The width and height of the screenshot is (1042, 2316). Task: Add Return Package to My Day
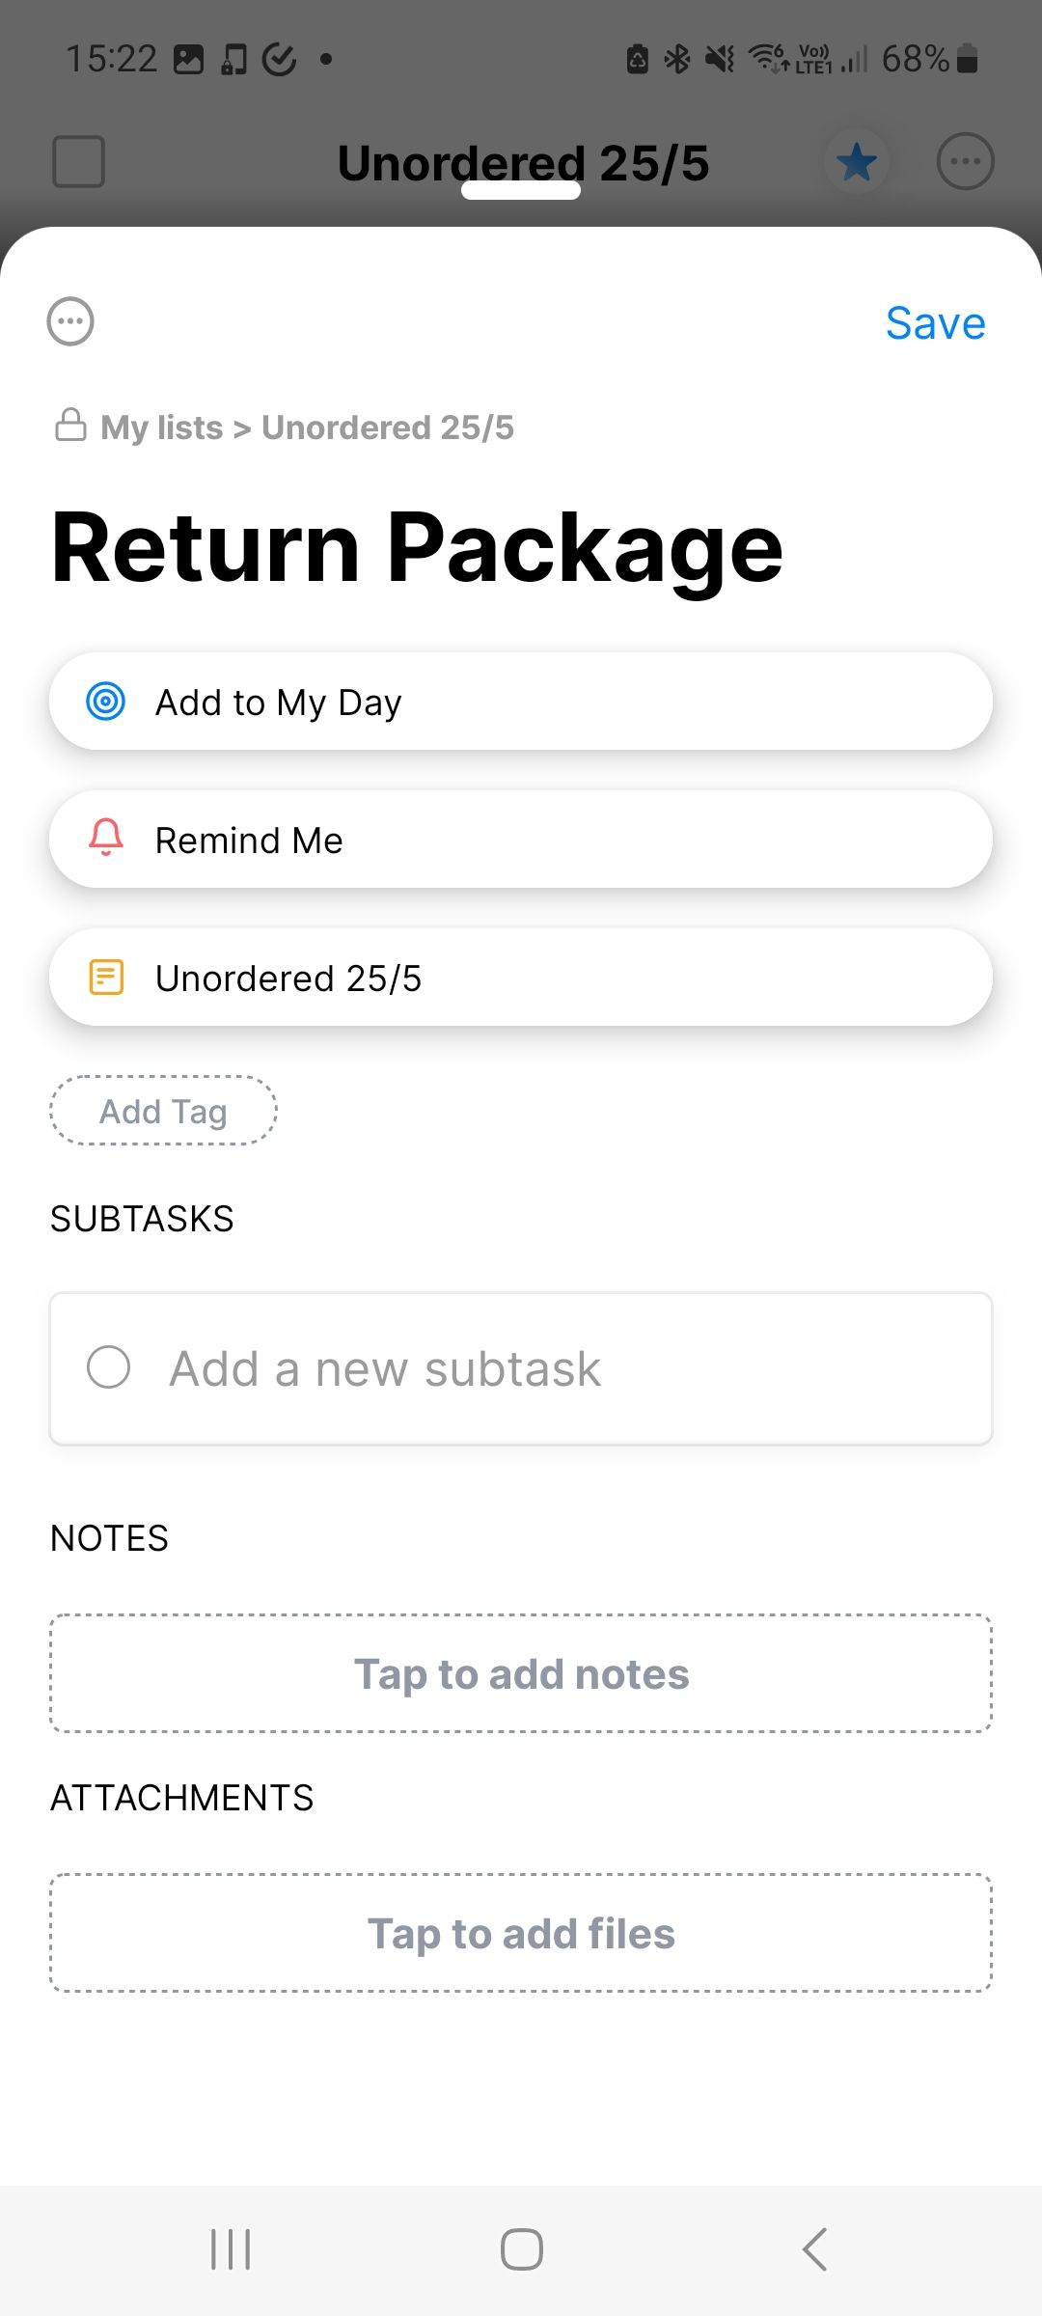click(x=521, y=702)
